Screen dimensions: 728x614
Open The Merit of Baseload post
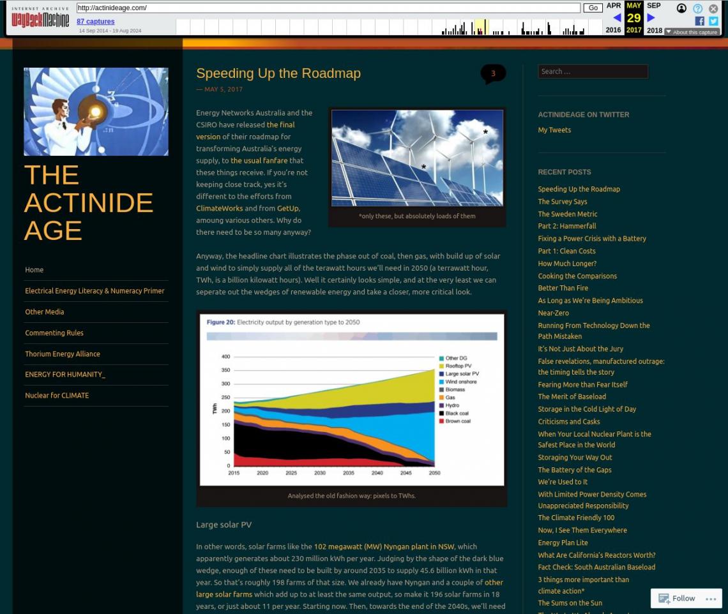pyautogui.click(x=572, y=397)
